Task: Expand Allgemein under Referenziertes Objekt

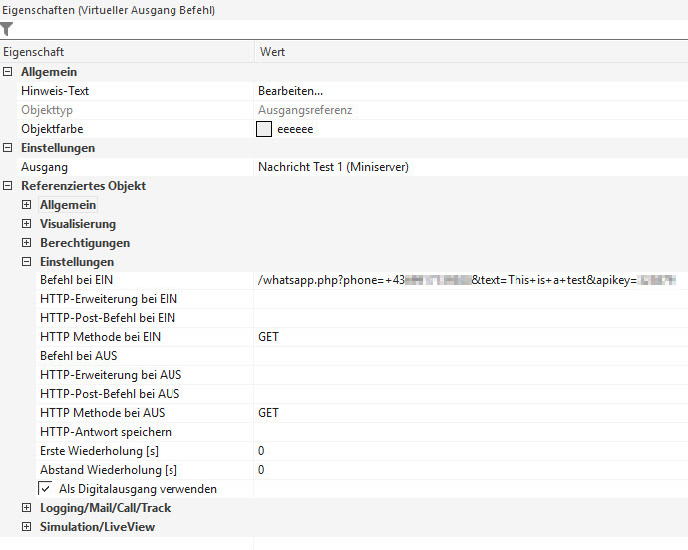Action: (x=27, y=205)
